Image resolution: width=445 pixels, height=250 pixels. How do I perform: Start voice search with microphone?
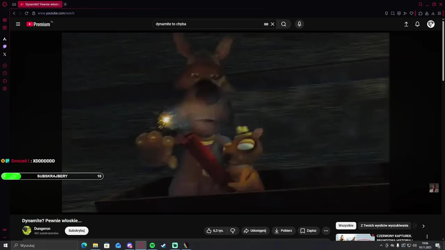click(299, 24)
